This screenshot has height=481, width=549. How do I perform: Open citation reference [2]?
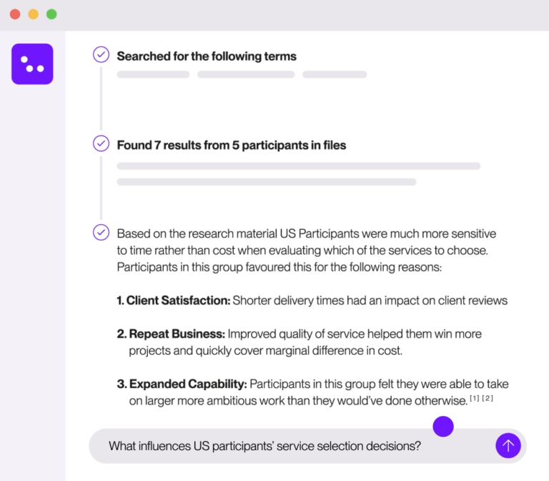coord(488,398)
